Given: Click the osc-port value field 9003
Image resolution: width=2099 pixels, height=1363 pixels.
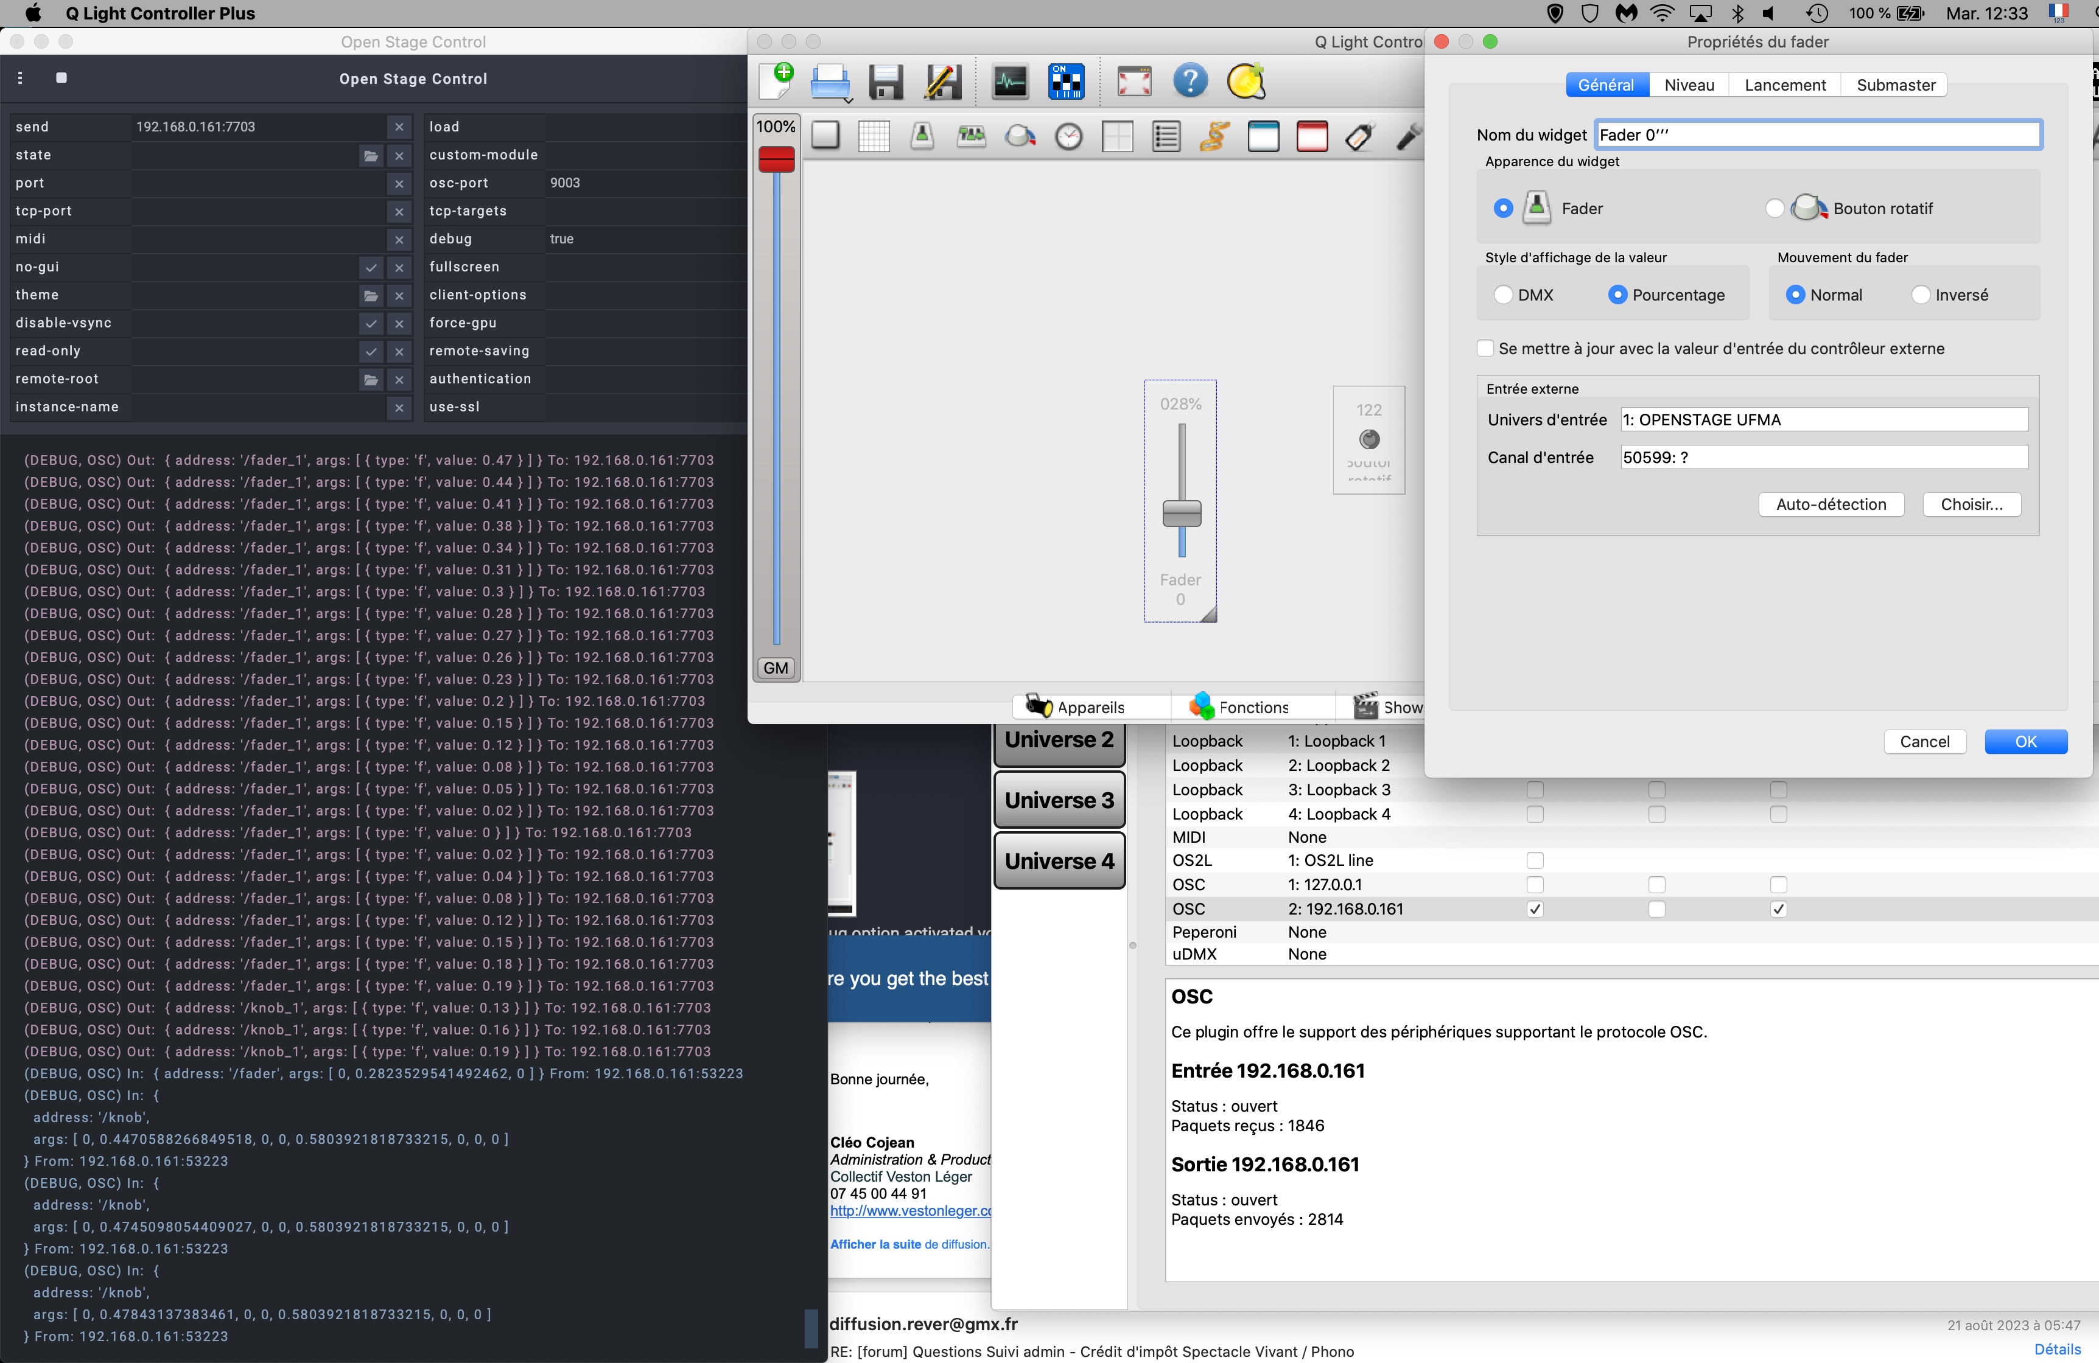Looking at the screenshot, I should (647, 183).
